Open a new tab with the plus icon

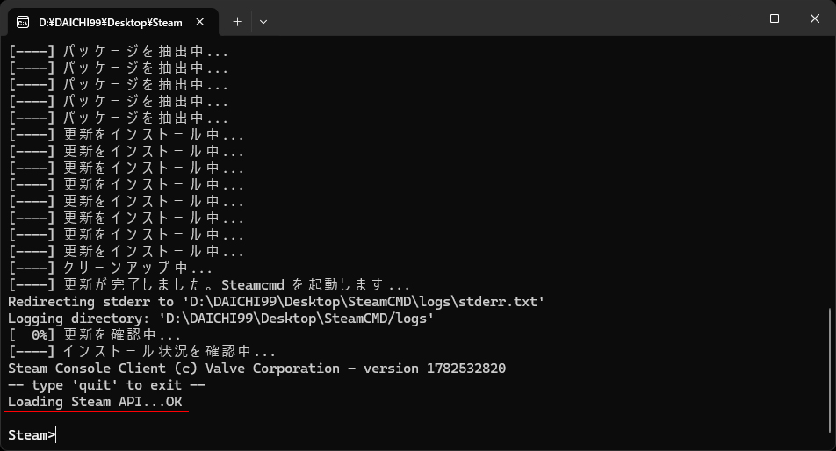click(237, 22)
